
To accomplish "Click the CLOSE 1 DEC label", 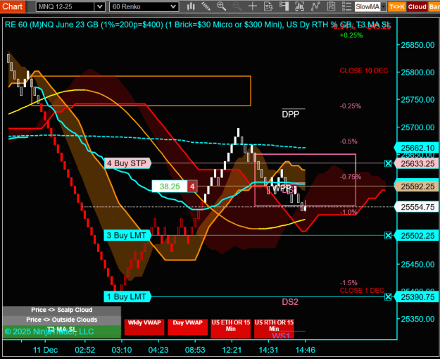I will 362,291.
